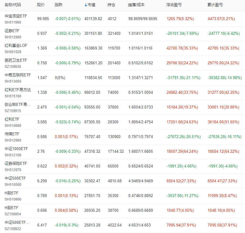This screenshot has width=245, height=233.
Task: Click market value 30302.47
Action: click(x=92, y=181)
